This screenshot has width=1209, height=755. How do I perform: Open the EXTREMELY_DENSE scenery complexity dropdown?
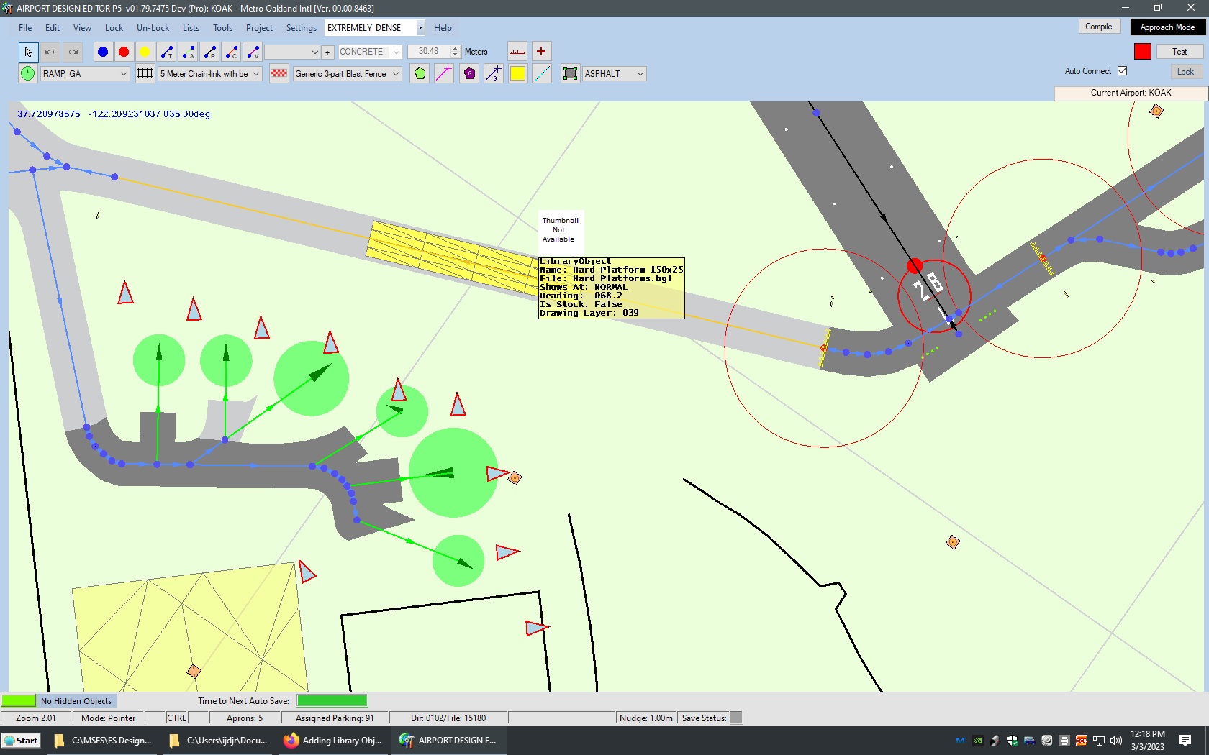point(420,28)
